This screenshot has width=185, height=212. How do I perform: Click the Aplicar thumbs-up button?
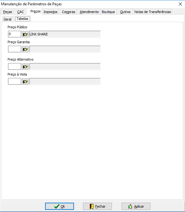(136, 206)
